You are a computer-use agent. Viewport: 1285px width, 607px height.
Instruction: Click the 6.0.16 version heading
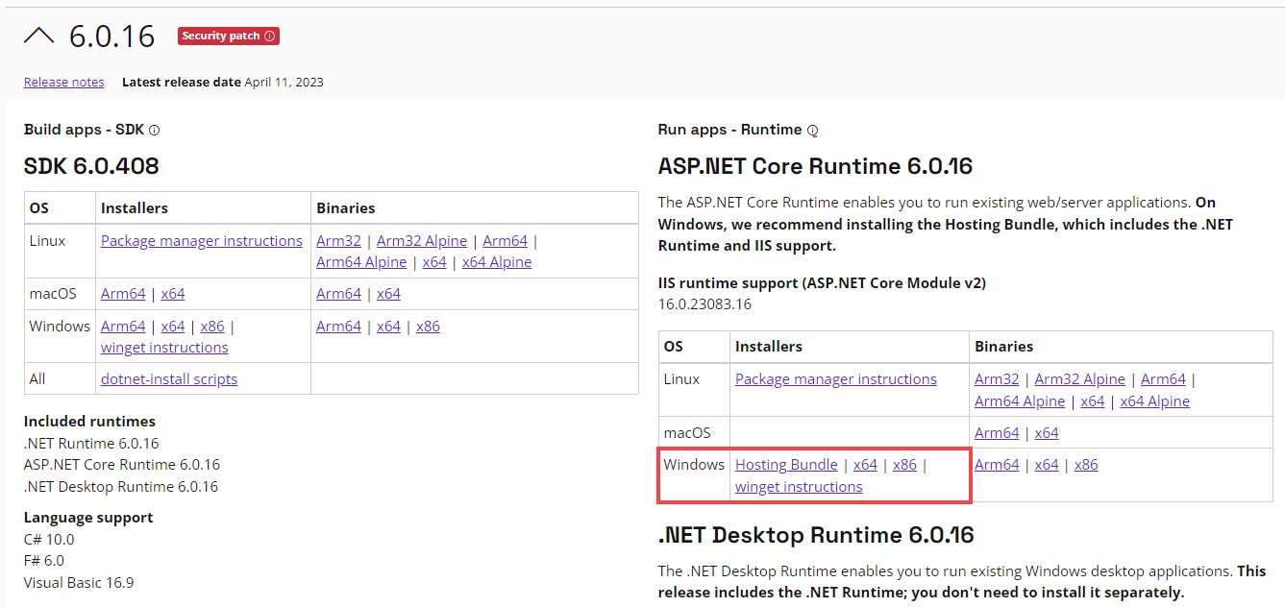(111, 36)
